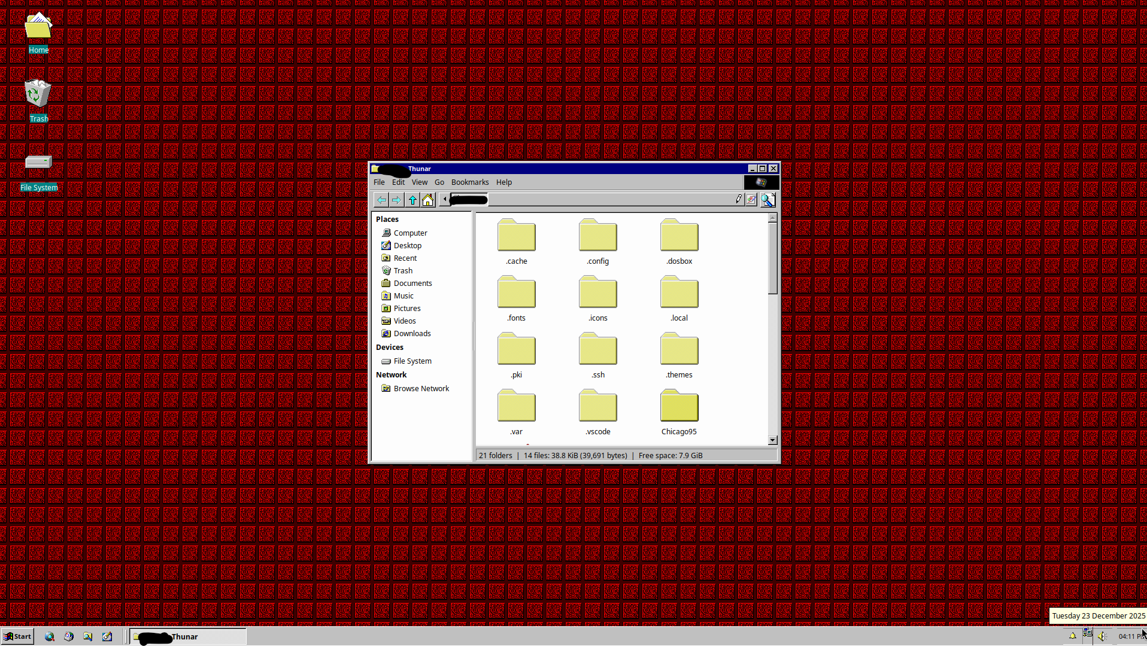Click the vertical scrollbar thumb in file view
The image size is (1147, 646).
pyautogui.click(x=773, y=258)
